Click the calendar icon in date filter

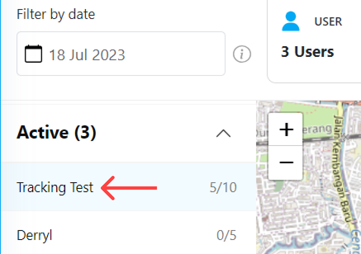33,54
